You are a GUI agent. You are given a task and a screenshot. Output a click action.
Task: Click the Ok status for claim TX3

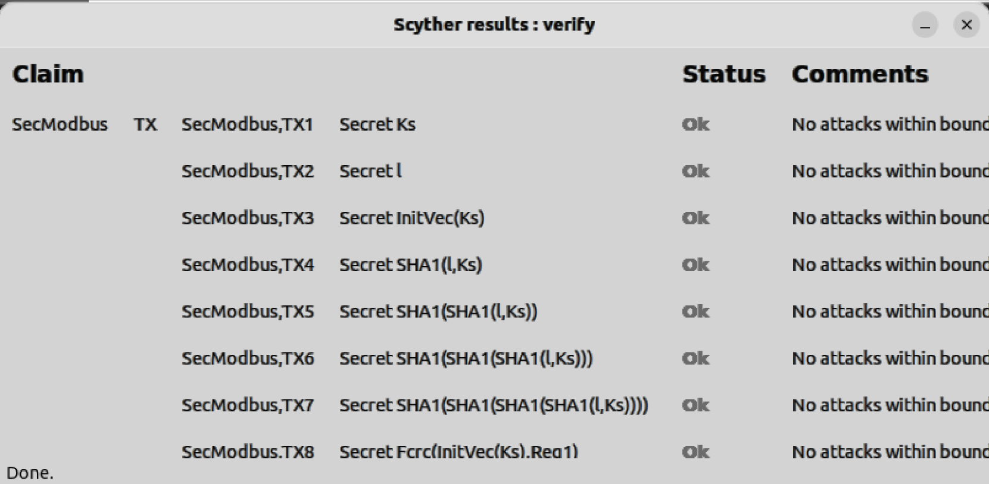(695, 218)
